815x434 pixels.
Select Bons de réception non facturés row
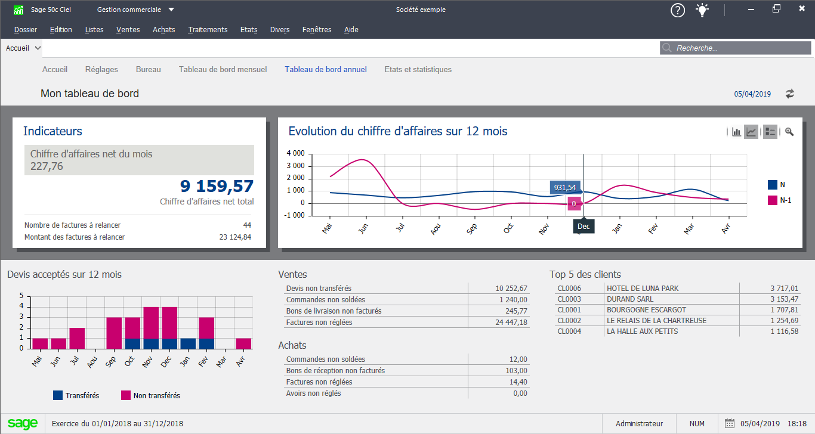tap(407, 371)
